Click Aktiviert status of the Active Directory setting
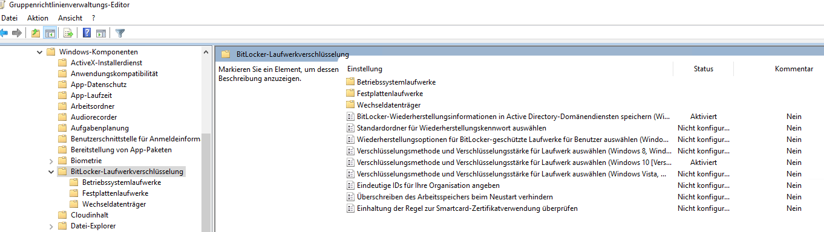The height and width of the screenshot is (232, 824). [704, 116]
